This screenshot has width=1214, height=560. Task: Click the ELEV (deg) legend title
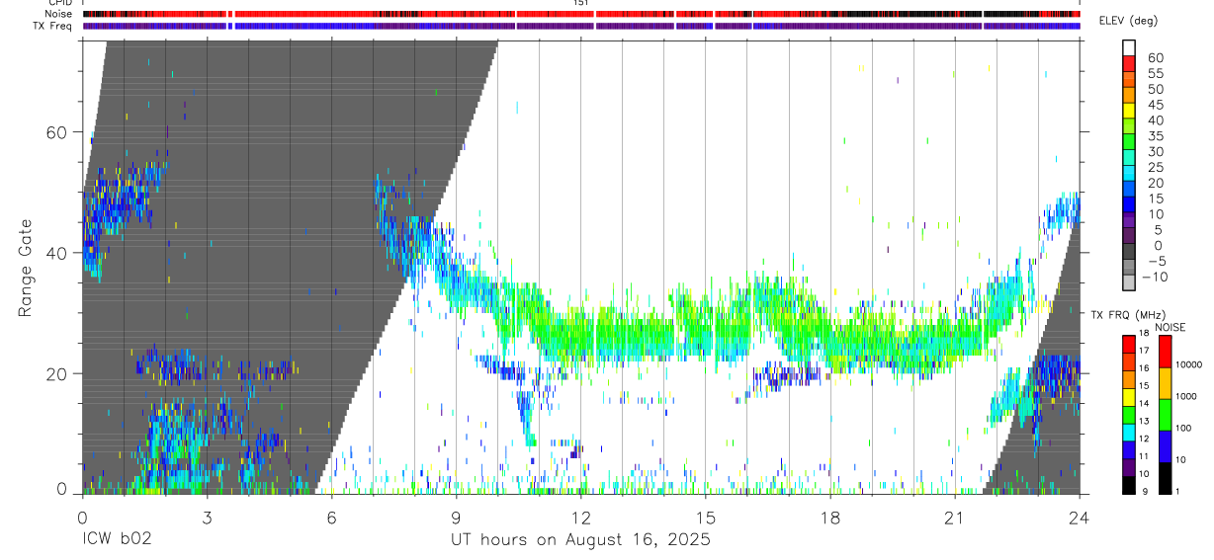[1128, 22]
